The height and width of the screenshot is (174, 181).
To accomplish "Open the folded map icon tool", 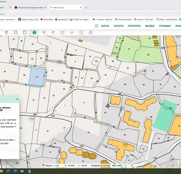I will (62, 33).
